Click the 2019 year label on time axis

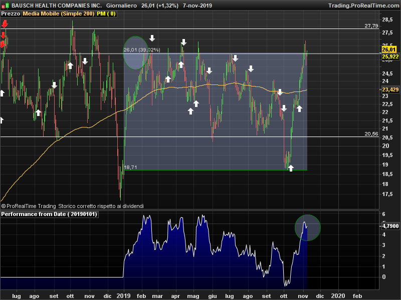coord(123,296)
